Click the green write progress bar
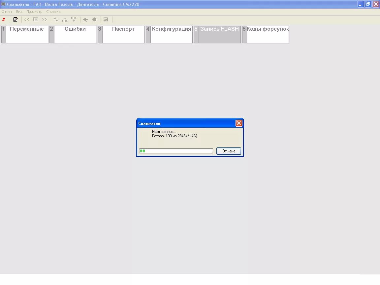Screen dimensions: 380x285 click(x=176, y=151)
